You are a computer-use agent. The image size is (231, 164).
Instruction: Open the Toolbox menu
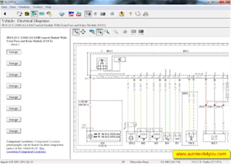pos(37,7)
